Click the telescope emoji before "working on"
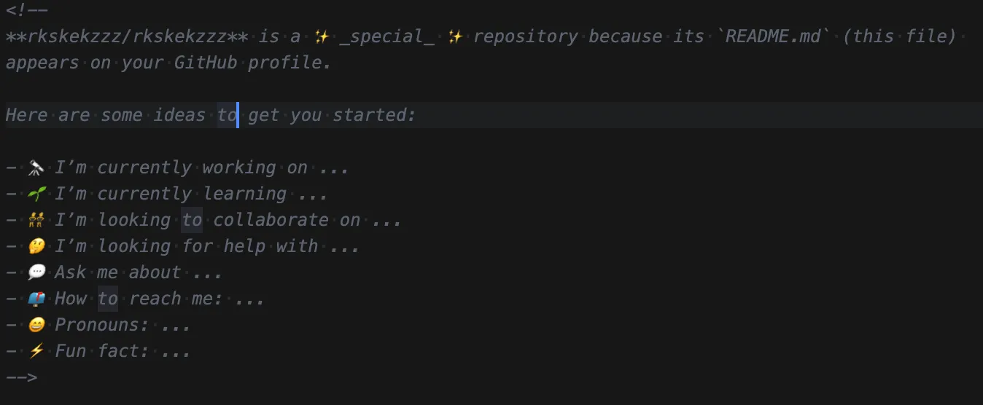 pos(36,168)
